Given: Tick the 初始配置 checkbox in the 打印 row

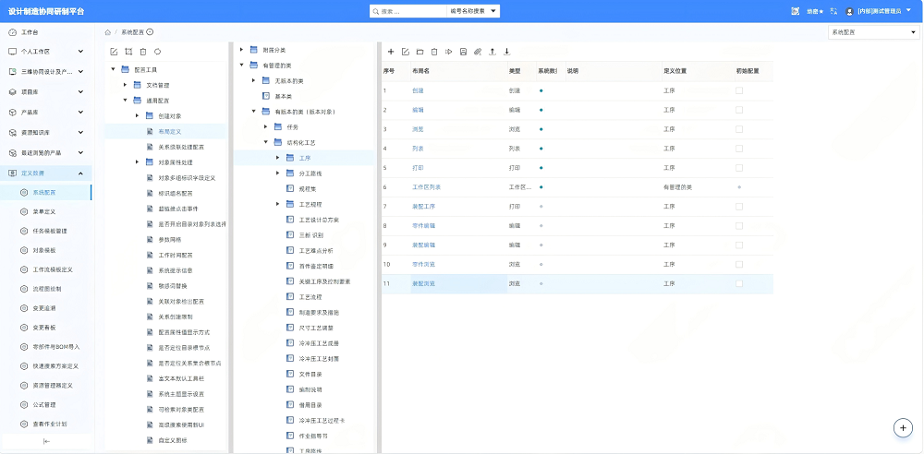Looking at the screenshot, I should click(x=739, y=168).
